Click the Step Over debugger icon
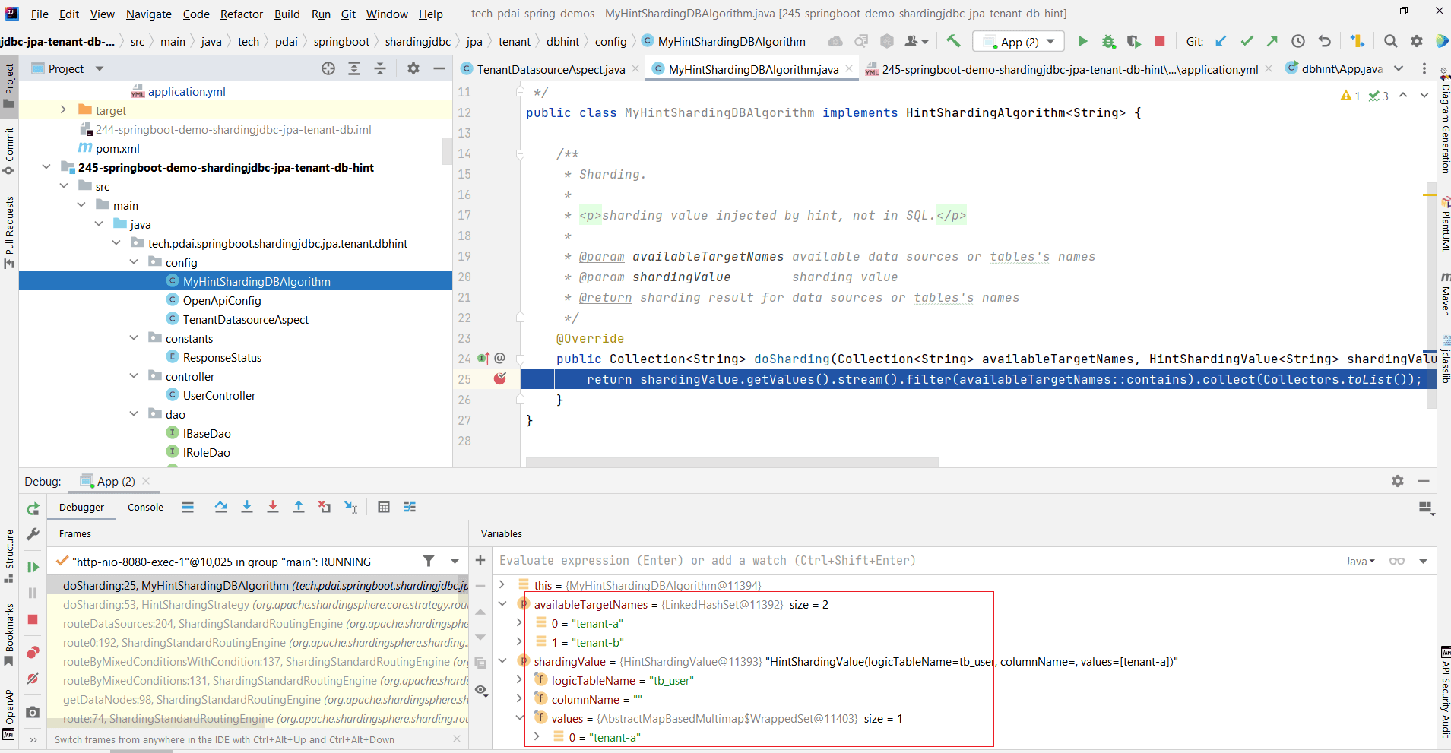The height and width of the screenshot is (753, 1451). 221,507
